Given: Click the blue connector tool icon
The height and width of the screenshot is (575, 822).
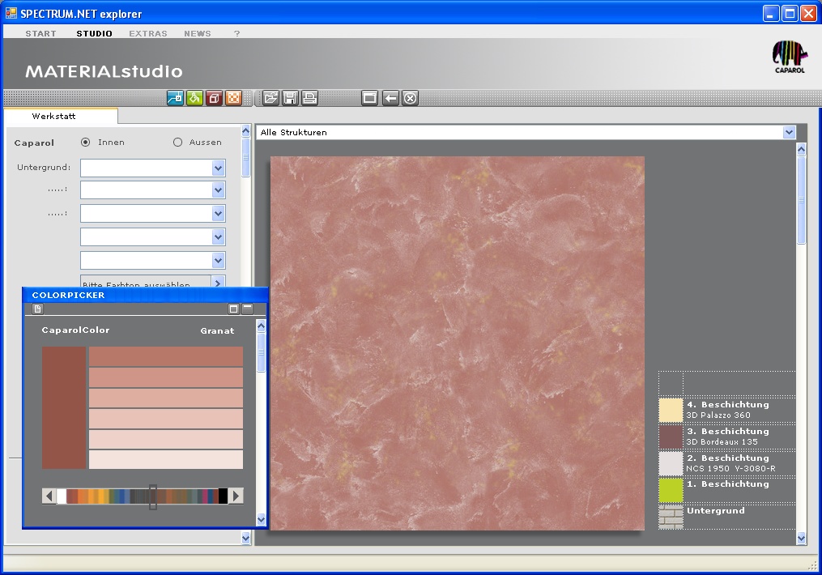Looking at the screenshot, I should pos(175,98).
